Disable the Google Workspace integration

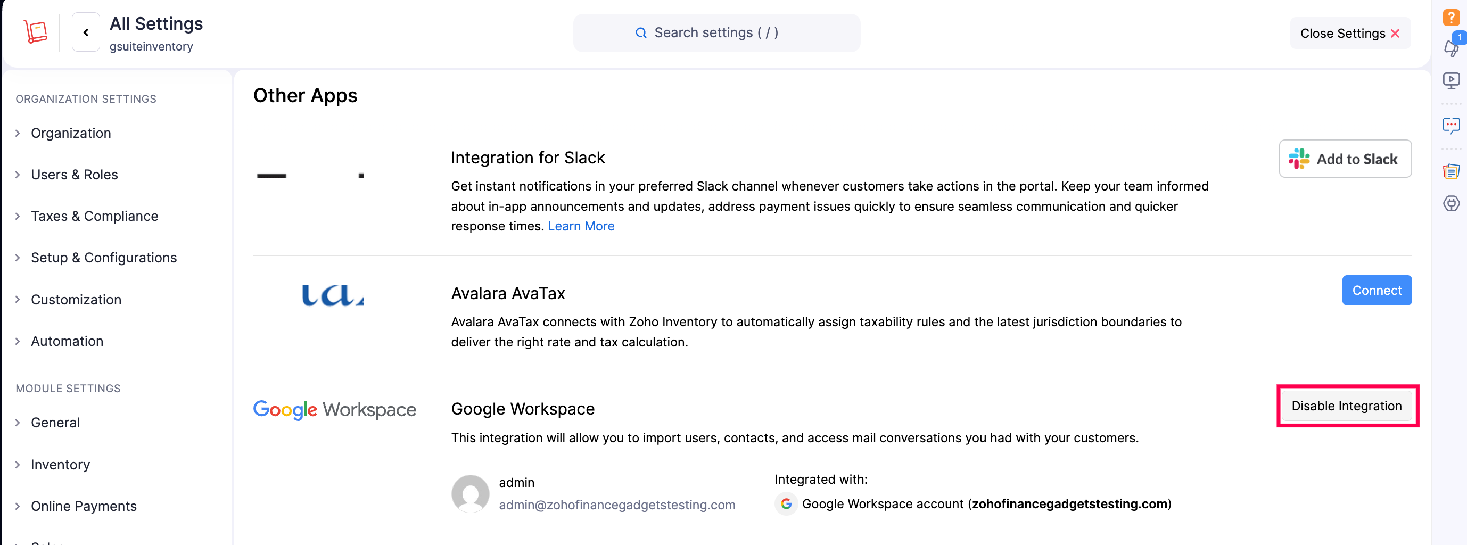click(1346, 406)
